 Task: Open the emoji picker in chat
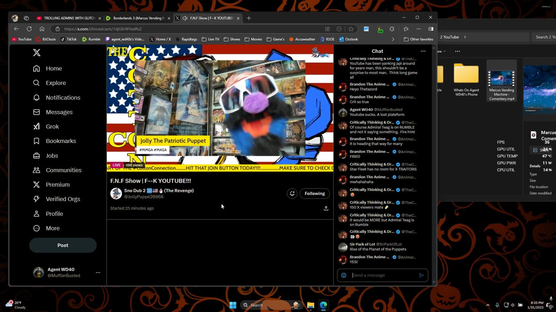click(344, 275)
